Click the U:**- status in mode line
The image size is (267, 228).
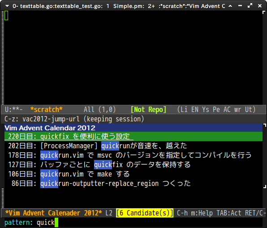tap(13, 109)
